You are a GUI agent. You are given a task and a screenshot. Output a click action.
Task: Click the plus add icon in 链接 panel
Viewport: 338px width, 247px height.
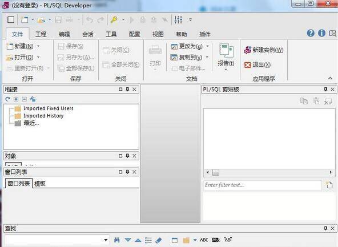[16, 99]
